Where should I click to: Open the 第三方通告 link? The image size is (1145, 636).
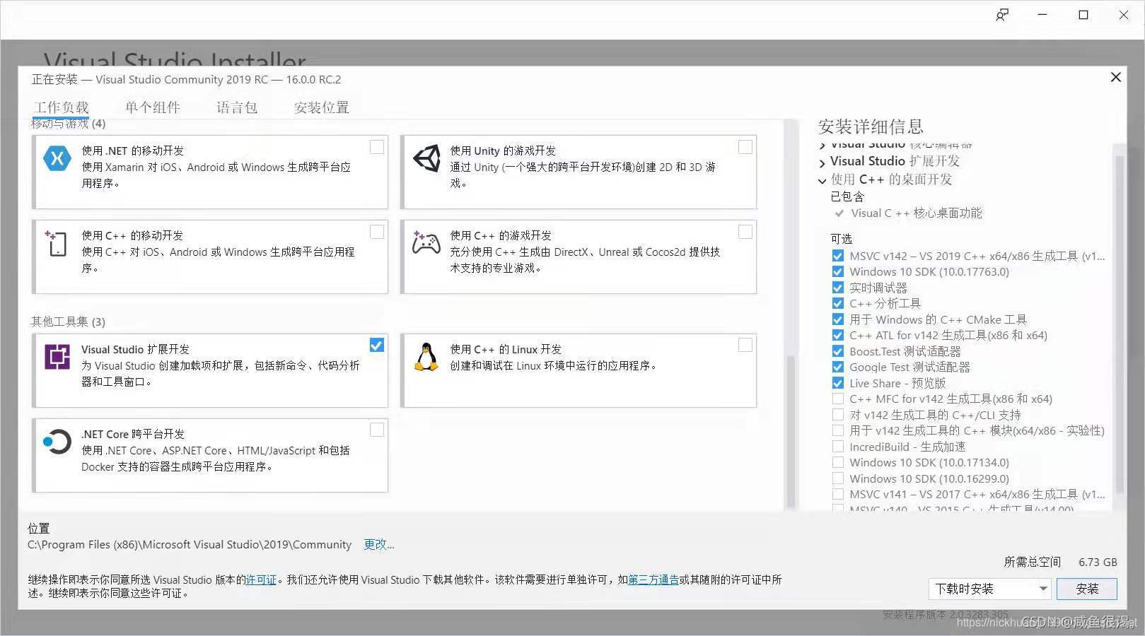653,579
